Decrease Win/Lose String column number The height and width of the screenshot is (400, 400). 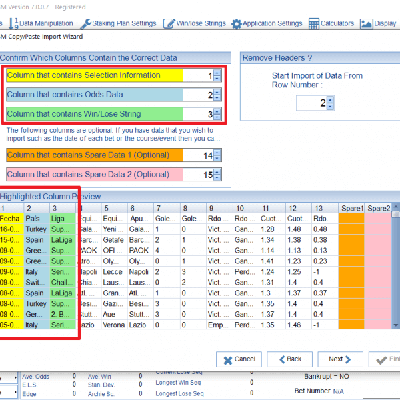(x=217, y=117)
